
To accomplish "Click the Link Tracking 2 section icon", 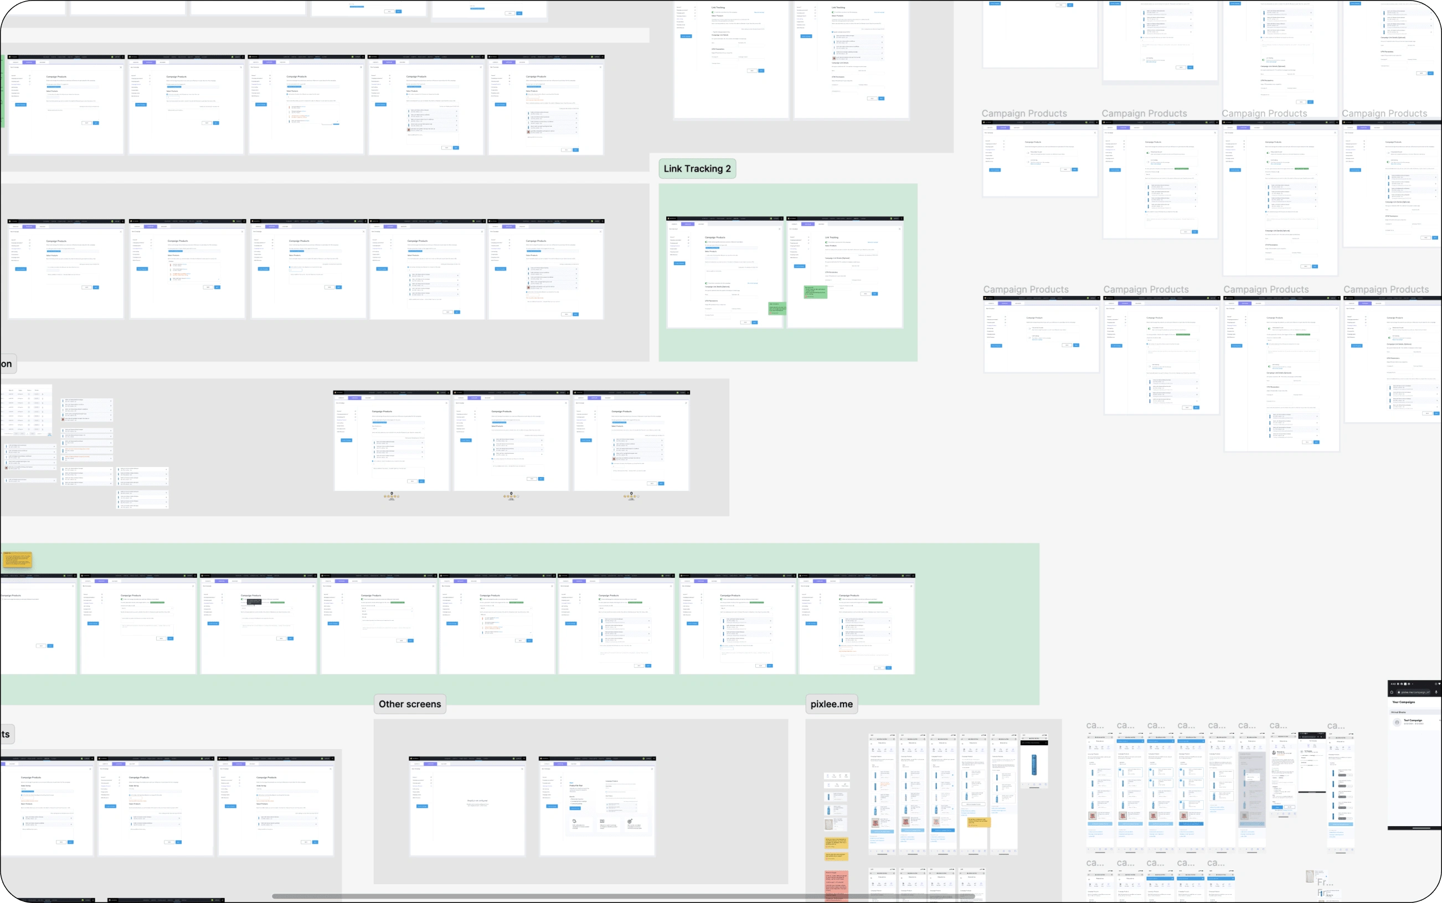I will 697,169.
